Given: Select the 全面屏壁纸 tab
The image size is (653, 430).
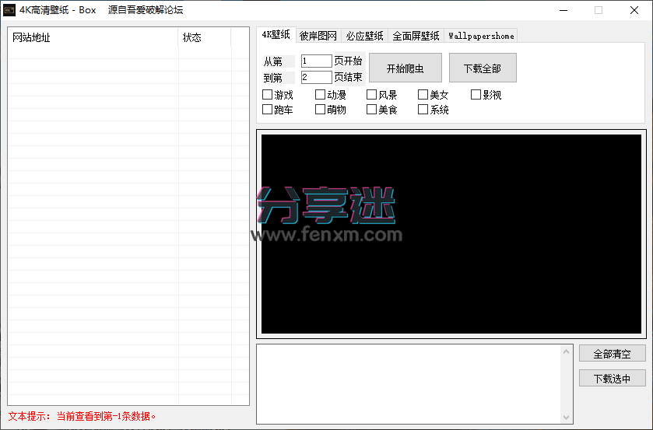Looking at the screenshot, I should click(x=416, y=36).
